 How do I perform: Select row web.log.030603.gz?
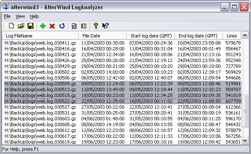click(x=123, y=119)
